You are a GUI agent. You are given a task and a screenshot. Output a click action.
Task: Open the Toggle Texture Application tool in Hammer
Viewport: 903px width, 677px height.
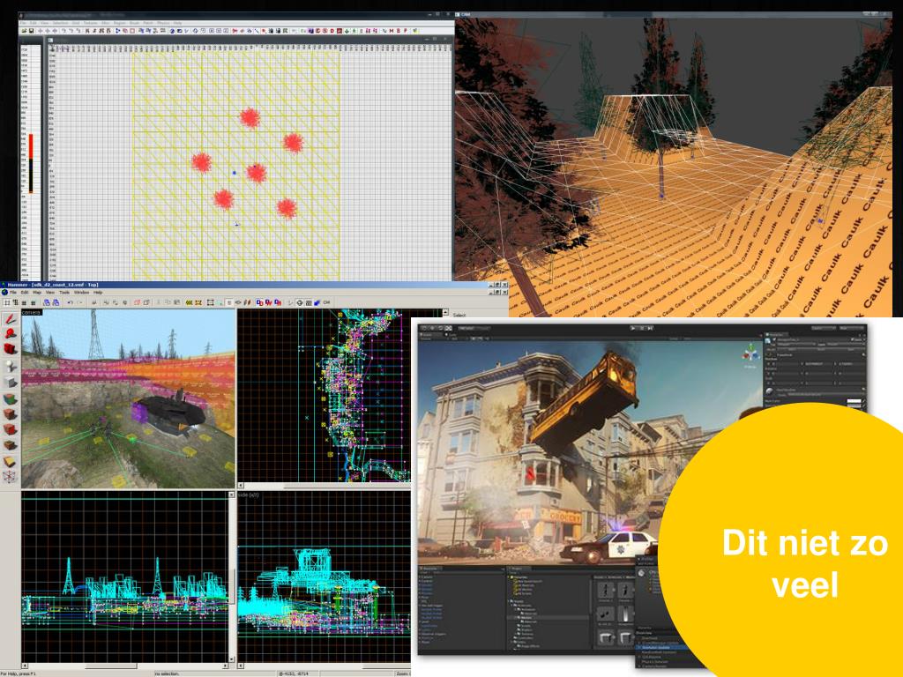click(10, 398)
